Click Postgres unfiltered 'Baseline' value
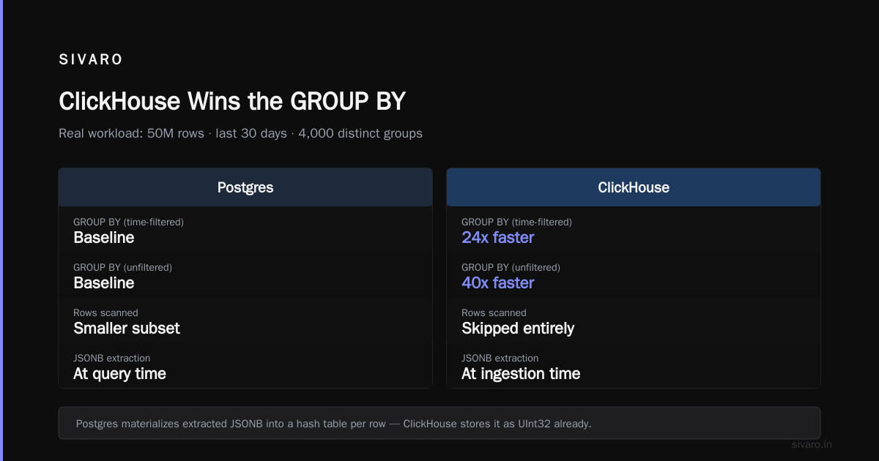Image resolution: width=879 pixels, height=461 pixels. pos(104,283)
